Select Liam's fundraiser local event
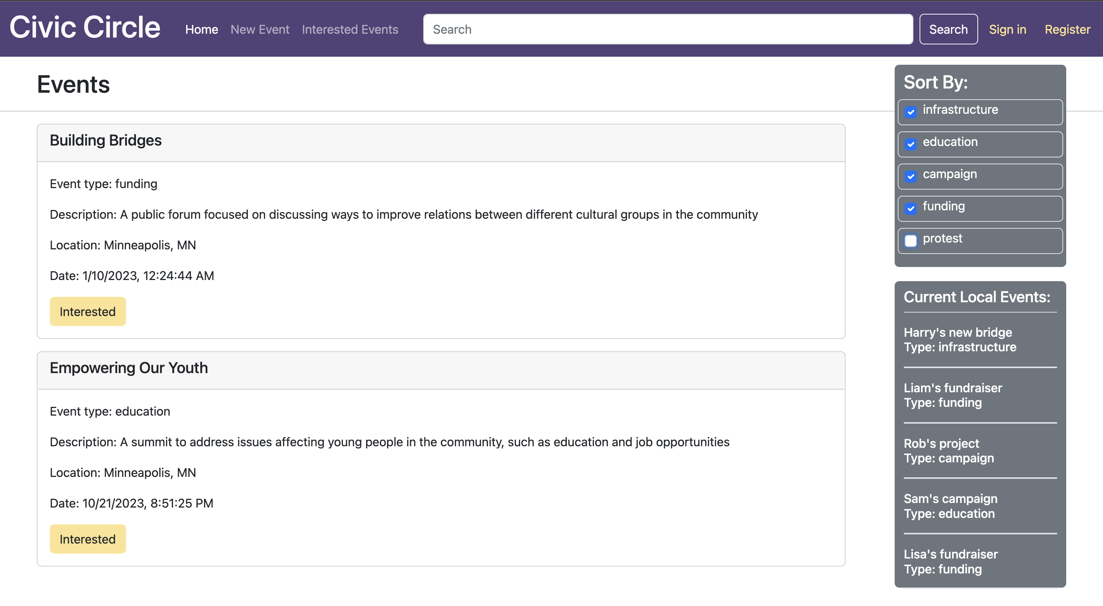 click(x=953, y=388)
